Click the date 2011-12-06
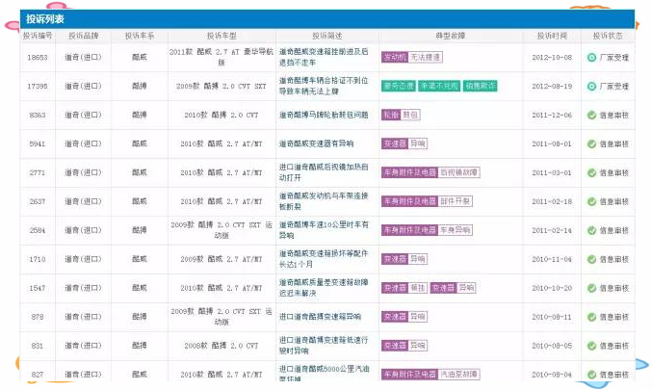Screen dimensions: 652x390 pyautogui.click(x=552, y=115)
